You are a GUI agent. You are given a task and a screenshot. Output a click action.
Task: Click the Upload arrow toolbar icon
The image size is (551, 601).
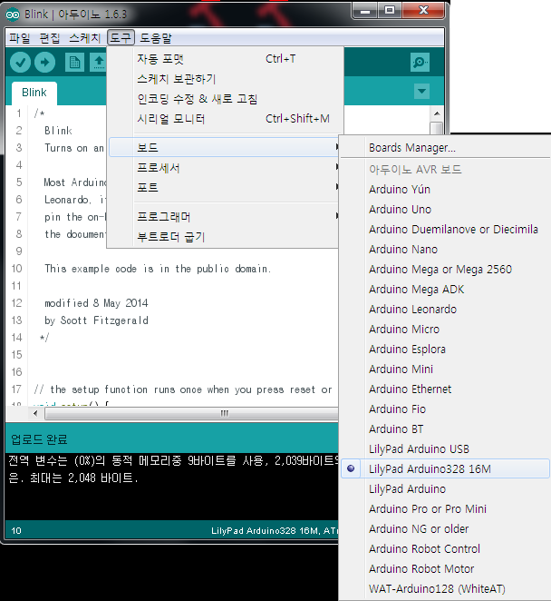point(45,62)
